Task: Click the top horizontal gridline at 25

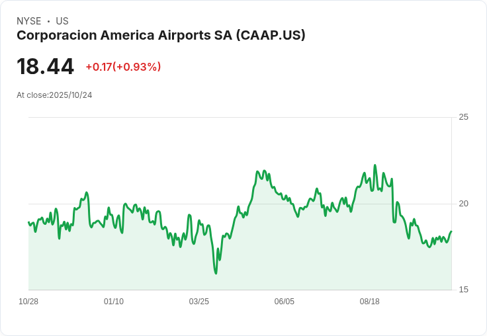Action: point(238,117)
